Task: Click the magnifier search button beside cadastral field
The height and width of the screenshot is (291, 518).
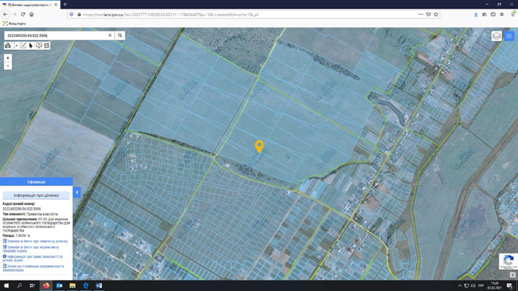Action: coord(120,35)
